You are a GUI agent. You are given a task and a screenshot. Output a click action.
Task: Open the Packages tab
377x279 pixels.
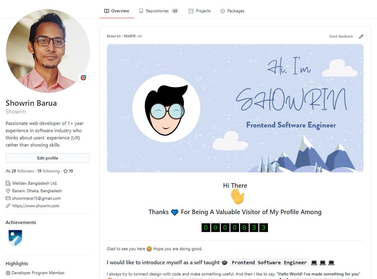235,10
